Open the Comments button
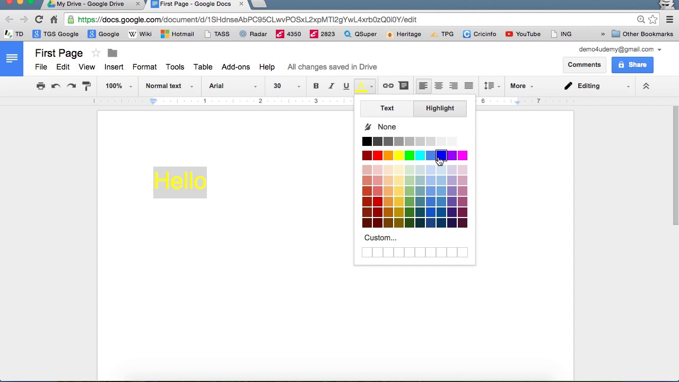 tap(584, 65)
